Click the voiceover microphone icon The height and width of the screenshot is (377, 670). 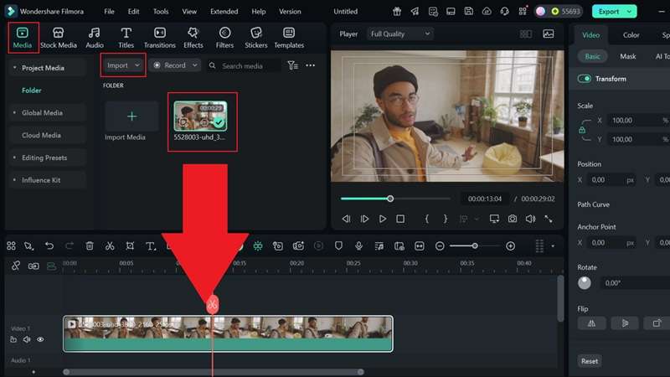tap(359, 245)
